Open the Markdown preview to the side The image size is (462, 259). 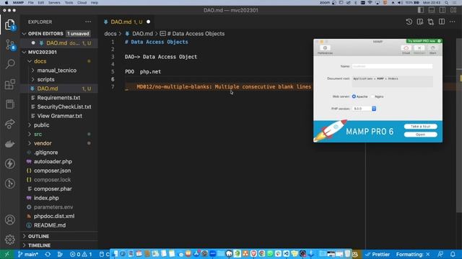pyautogui.click(x=420, y=22)
